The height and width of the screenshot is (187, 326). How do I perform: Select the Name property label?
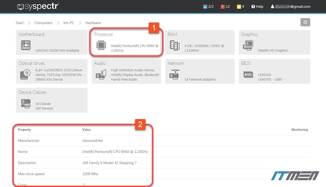coord(23,152)
